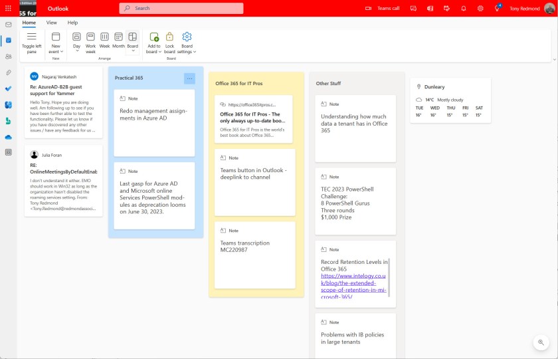Open TEC 2023 PowerShell Challenge note
Image resolution: width=558 pixels, height=359 pixels.
[x=355, y=201]
